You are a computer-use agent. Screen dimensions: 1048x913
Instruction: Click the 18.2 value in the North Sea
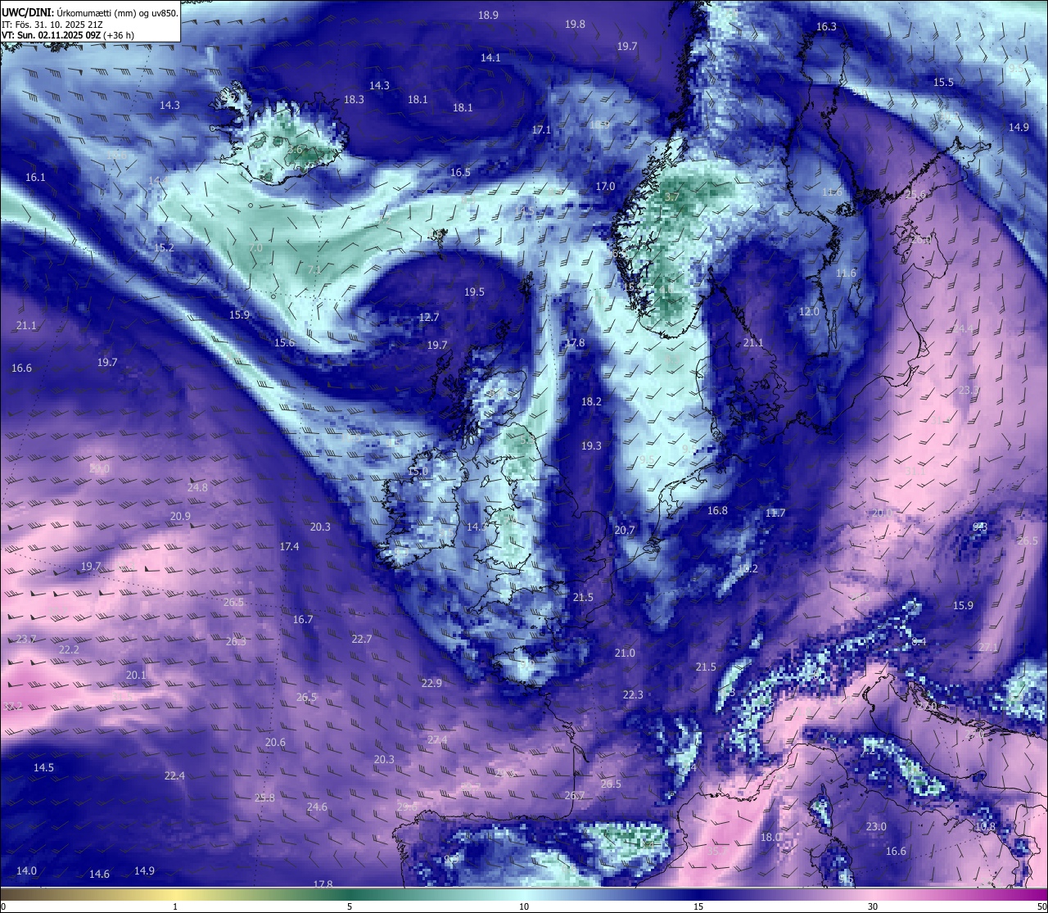click(591, 402)
